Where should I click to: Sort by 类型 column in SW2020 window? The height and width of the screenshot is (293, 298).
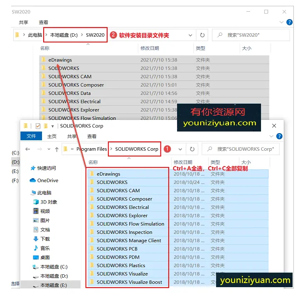click(200, 48)
